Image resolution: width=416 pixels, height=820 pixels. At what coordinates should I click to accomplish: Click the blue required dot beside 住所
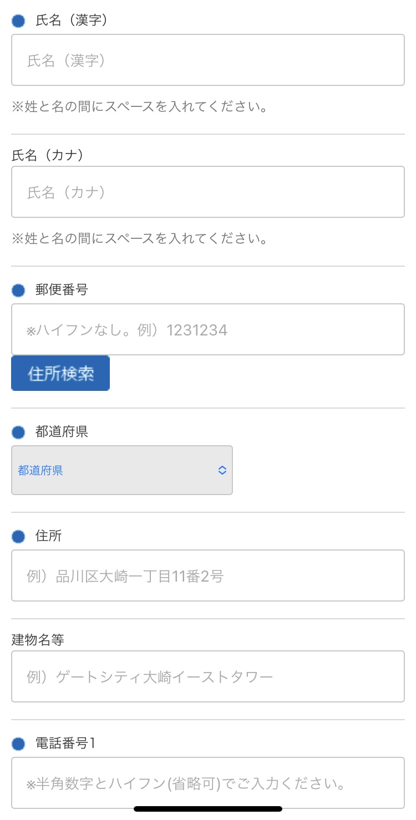(x=18, y=536)
